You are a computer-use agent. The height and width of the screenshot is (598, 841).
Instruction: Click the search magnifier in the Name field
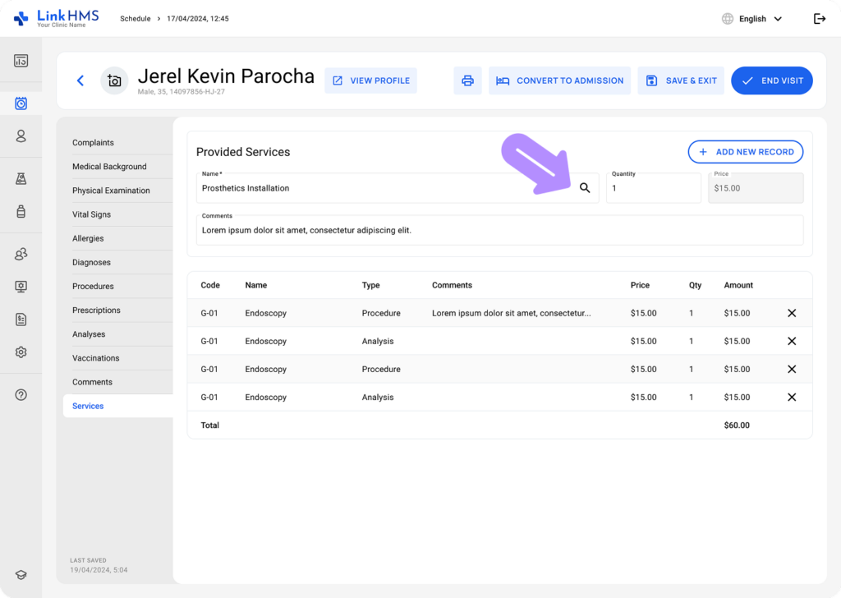(x=586, y=188)
